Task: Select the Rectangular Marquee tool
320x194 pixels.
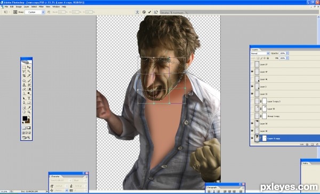Action: click(x=24, y=67)
